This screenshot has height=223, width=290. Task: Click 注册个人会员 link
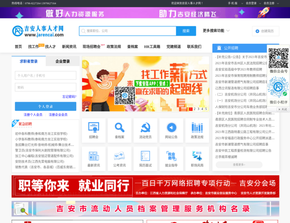(x=33, y=115)
